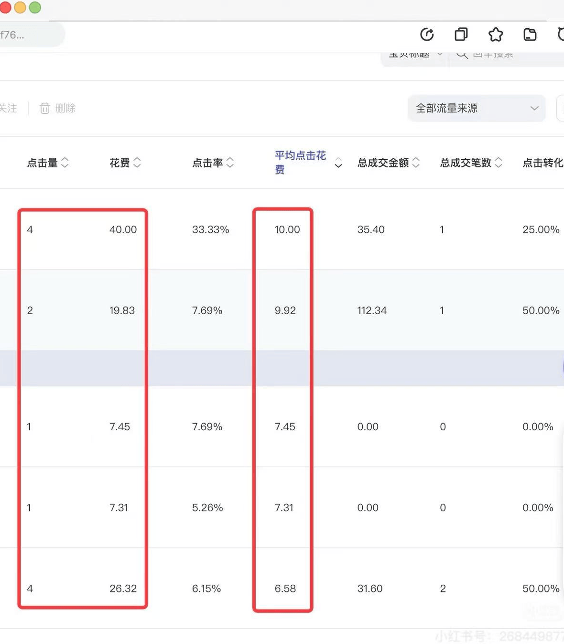Image resolution: width=564 pixels, height=644 pixels.
Task: Sort by 点击率 column arrows
Action: pos(230,163)
